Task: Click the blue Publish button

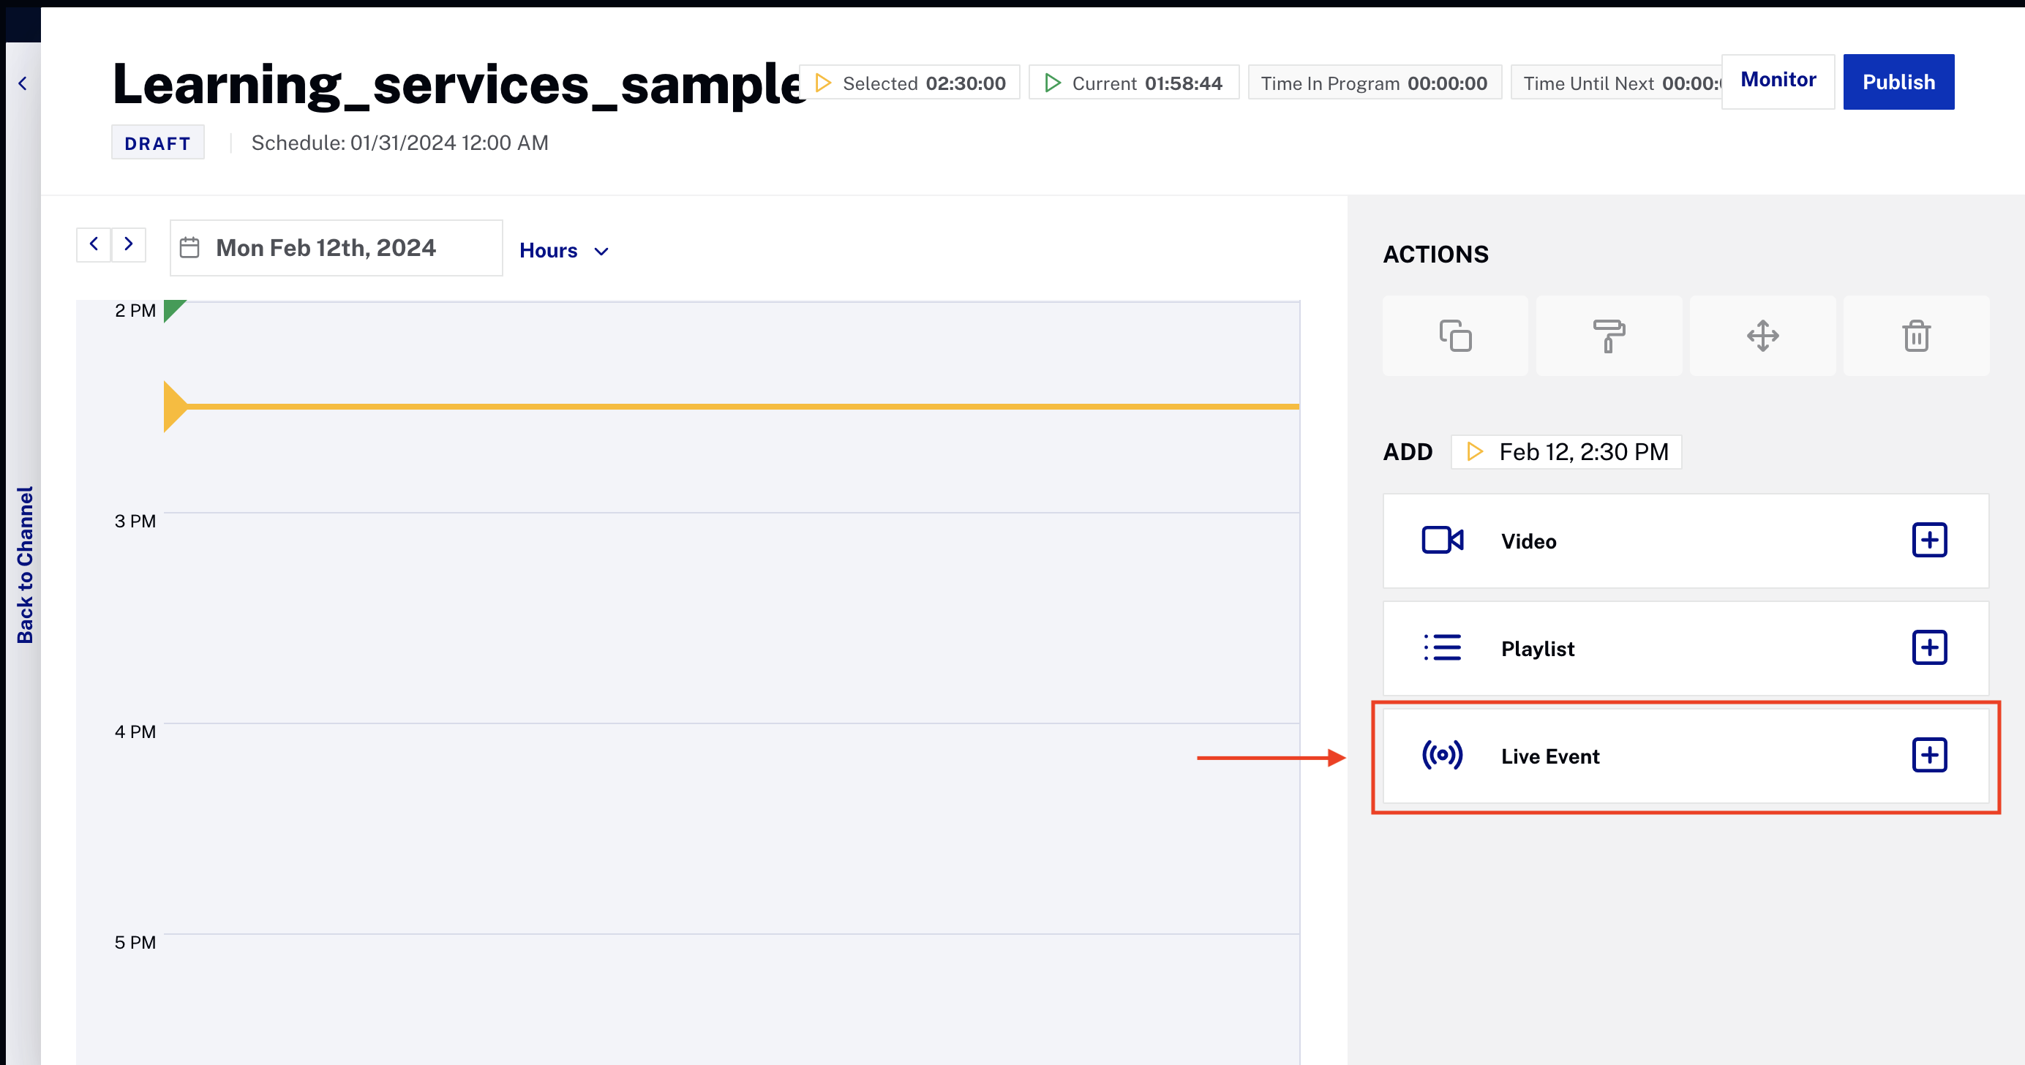Action: (x=1898, y=82)
